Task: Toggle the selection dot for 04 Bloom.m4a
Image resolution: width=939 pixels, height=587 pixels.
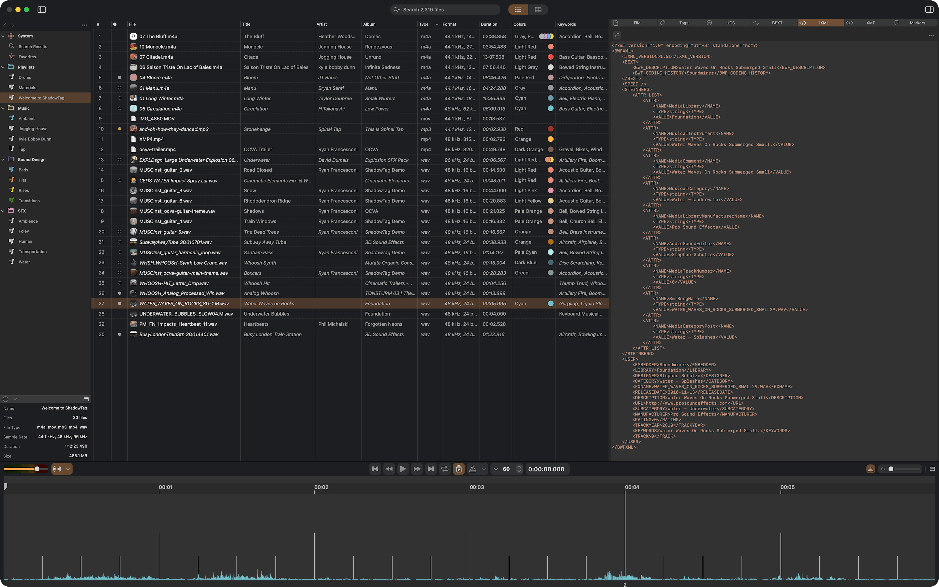Action: click(120, 77)
